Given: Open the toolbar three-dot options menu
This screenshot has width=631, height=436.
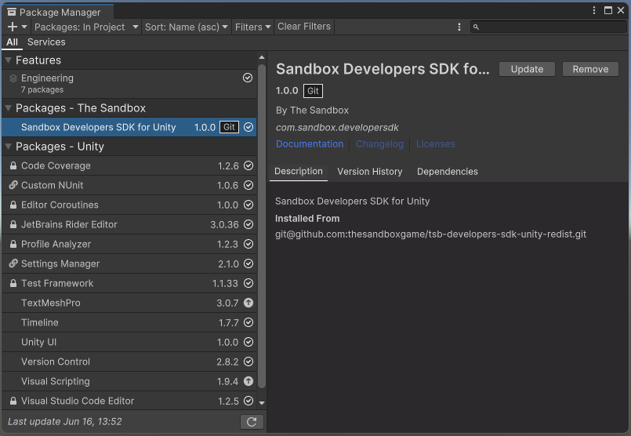Looking at the screenshot, I should tap(459, 27).
